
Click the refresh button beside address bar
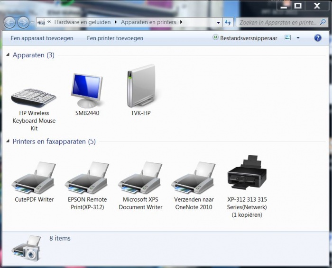tap(228, 22)
